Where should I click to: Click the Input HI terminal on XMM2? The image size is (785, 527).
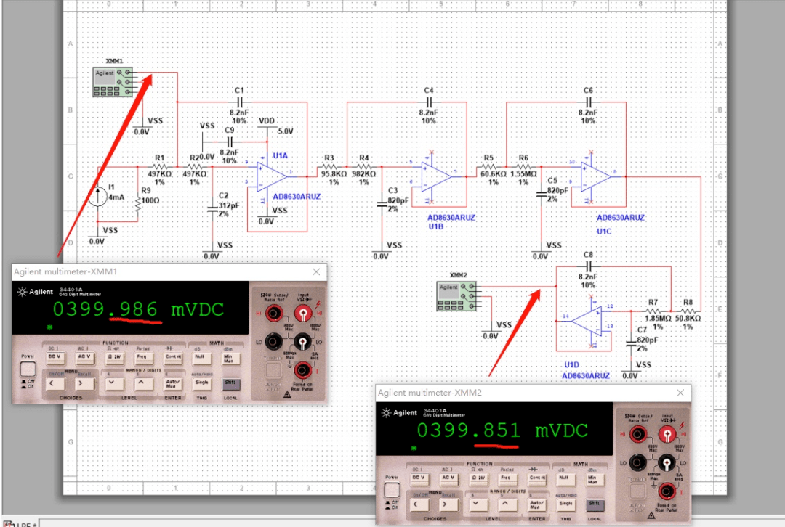[667, 435]
